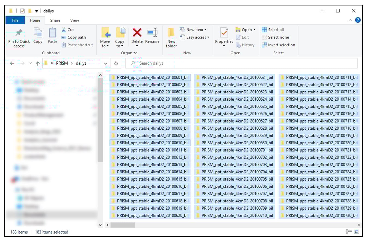Rename the selected item
The height and width of the screenshot is (245, 367).
tap(152, 35)
